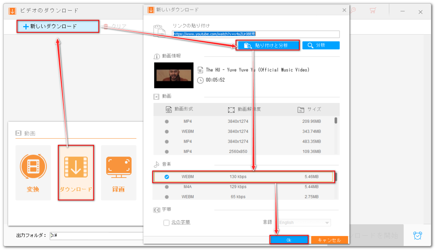Click the 分析 (Analyze) magnifier button

point(321,45)
